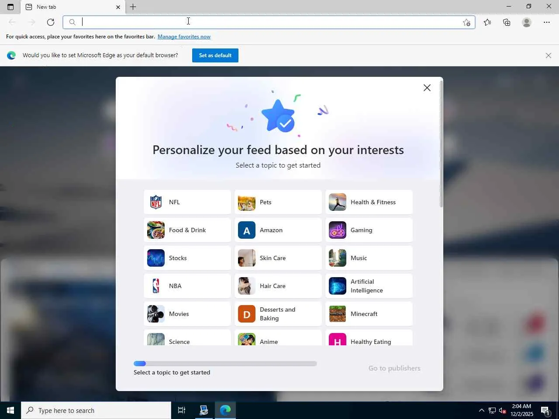Pick the Science topic card

tap(187, 337)
